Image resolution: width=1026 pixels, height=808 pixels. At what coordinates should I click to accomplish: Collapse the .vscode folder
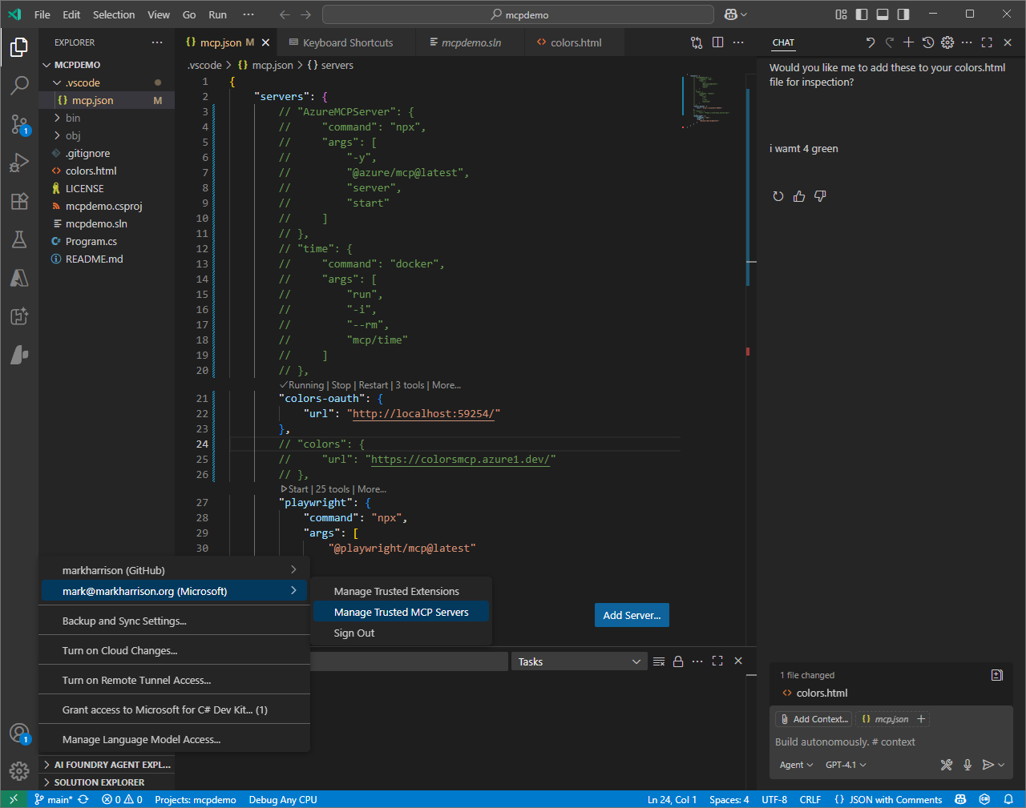pyautogui.click(x=58, y=82)
